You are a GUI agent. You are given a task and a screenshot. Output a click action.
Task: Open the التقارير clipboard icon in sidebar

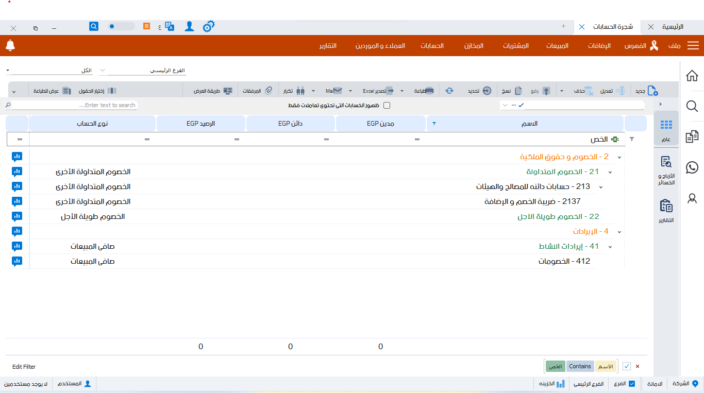pos(666,211)
